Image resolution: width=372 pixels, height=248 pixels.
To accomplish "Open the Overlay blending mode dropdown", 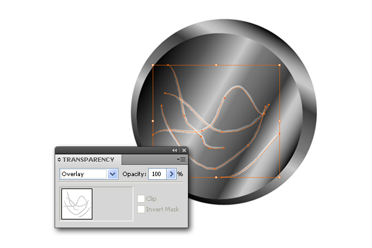I will pyautogui.click(x=113, y=174).
